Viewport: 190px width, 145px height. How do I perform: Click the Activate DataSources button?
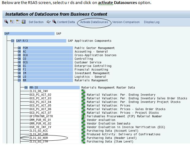(94, 22)
